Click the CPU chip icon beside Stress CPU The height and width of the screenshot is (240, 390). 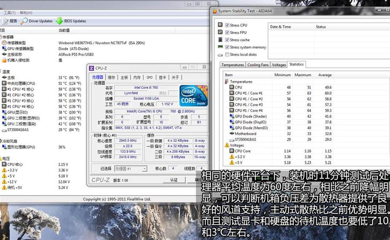point(220,25)
